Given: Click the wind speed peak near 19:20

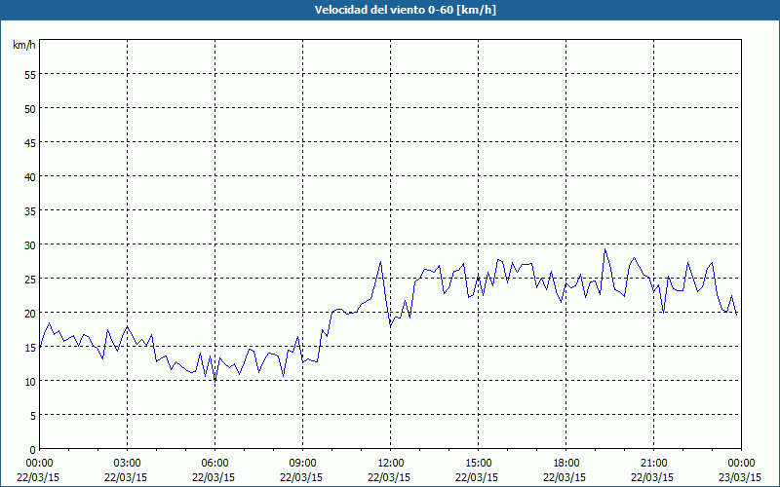Looking at the screenshot, I should [604, 249].
